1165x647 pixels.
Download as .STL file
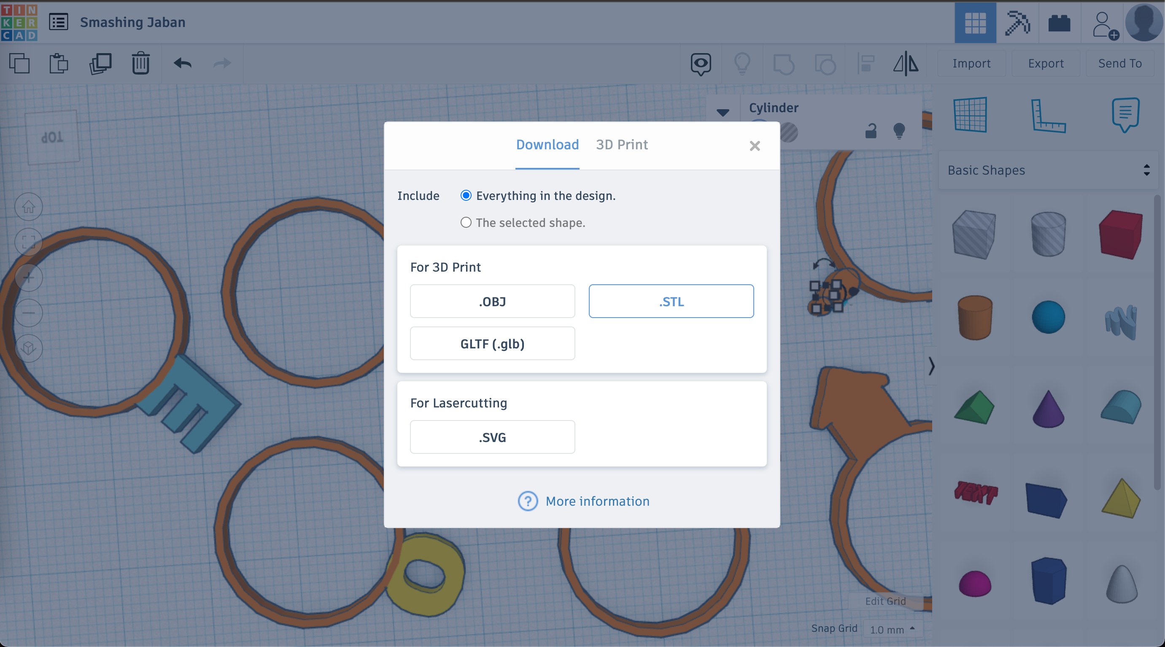point(671,301)
